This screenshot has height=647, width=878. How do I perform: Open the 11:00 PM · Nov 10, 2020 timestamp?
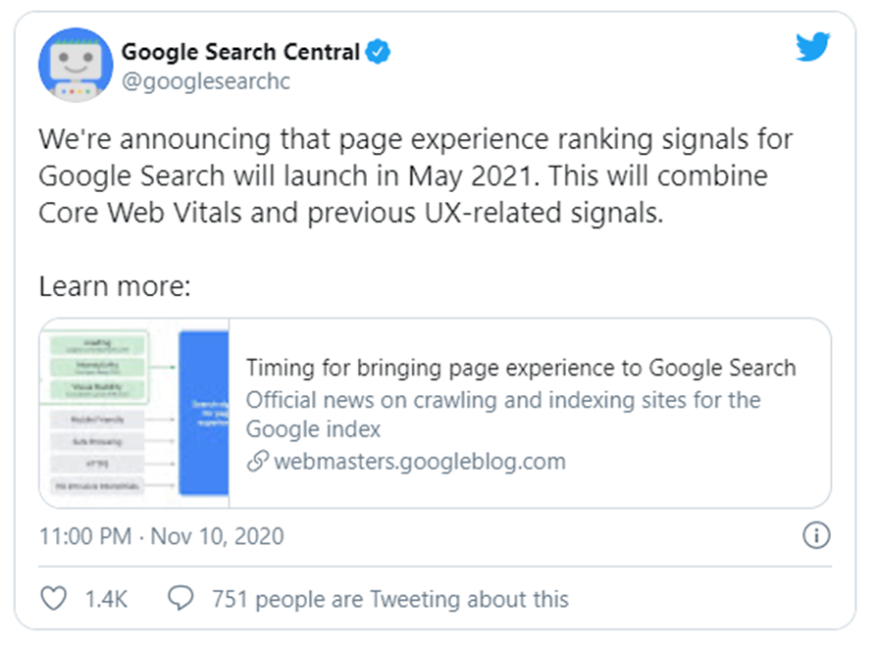(161, 536)
